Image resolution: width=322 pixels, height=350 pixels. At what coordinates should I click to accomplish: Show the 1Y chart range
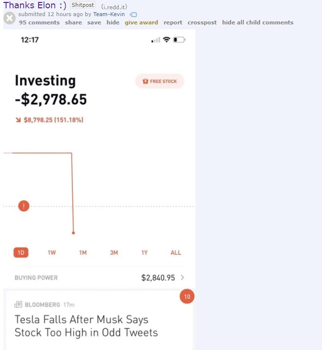(145, 252)
